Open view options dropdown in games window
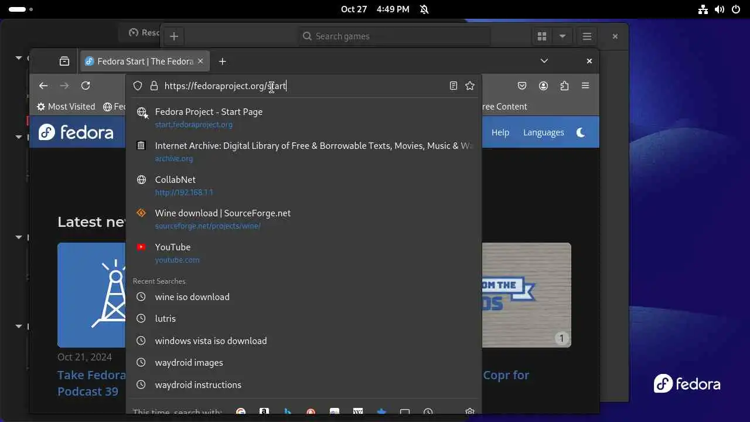 point(562,36)
